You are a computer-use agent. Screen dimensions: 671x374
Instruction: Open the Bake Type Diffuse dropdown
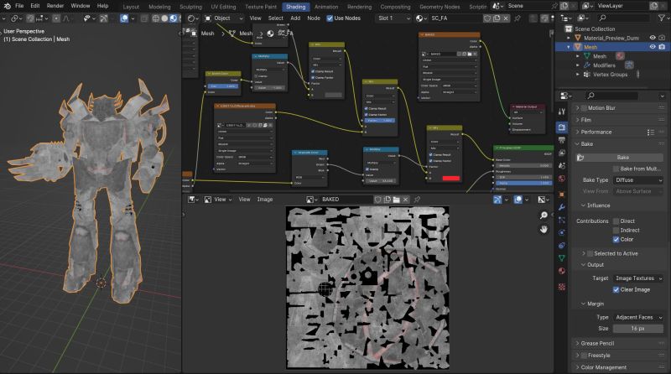tap(638, 180)
